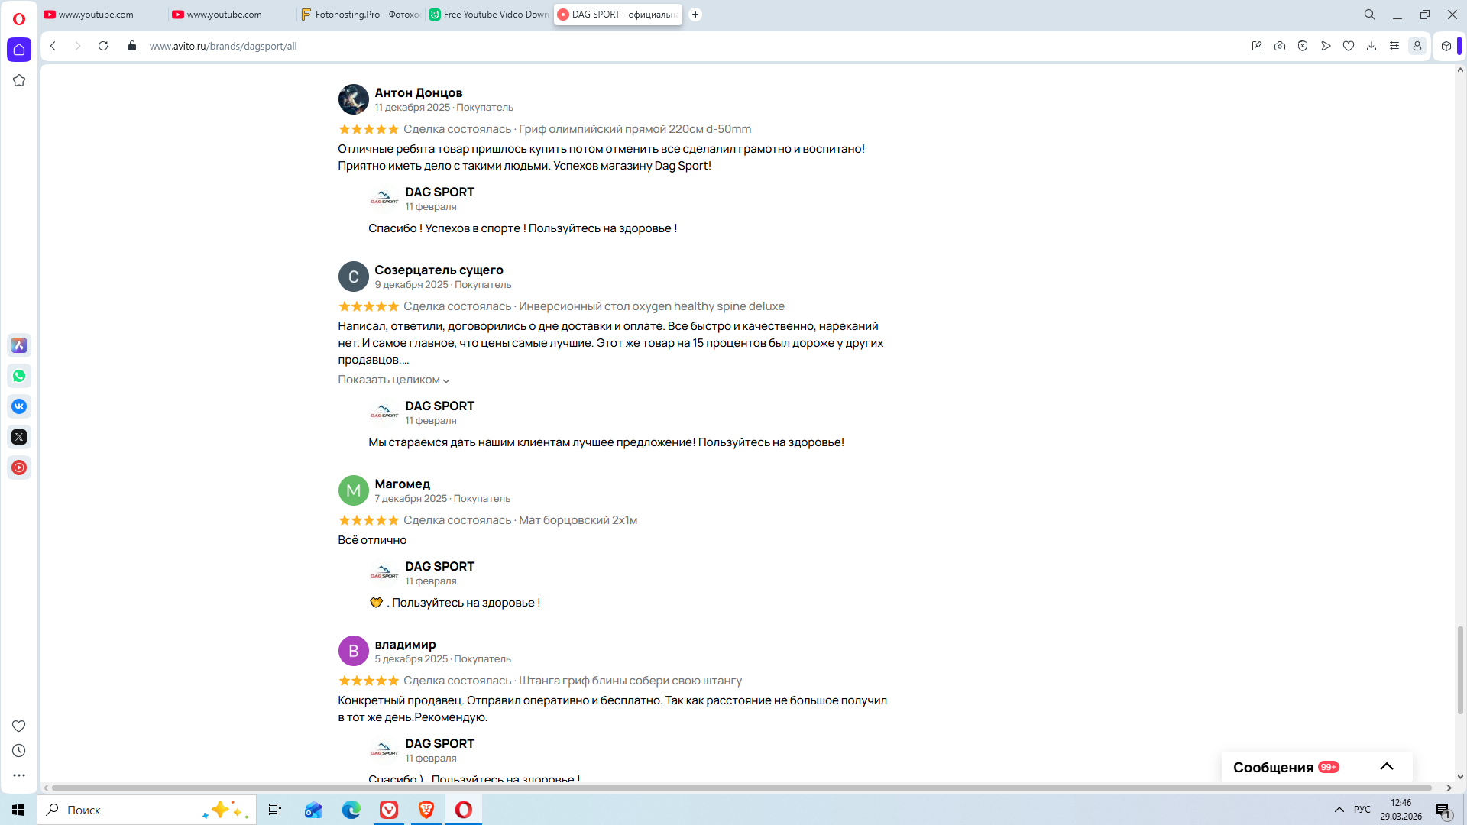Image resolution: width=1467 pixels, height=825 pixels.
Task: Open WhatsApp in Opera sidebar
Action: click(19, 376)
